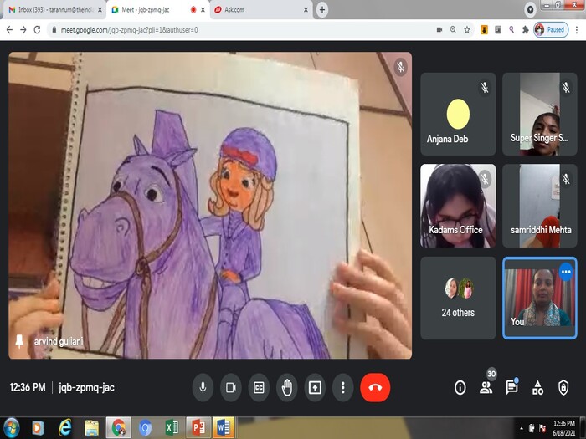Open Activities shapes icon
The height and width of the screenshot is (439, 586).
pos(537,387)
